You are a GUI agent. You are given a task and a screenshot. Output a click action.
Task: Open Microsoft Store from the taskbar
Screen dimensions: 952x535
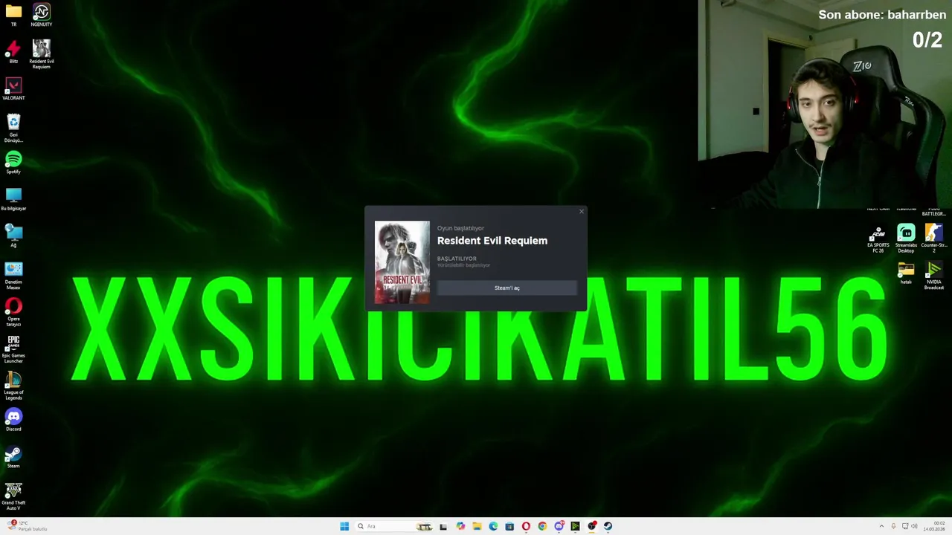(509, 526)
